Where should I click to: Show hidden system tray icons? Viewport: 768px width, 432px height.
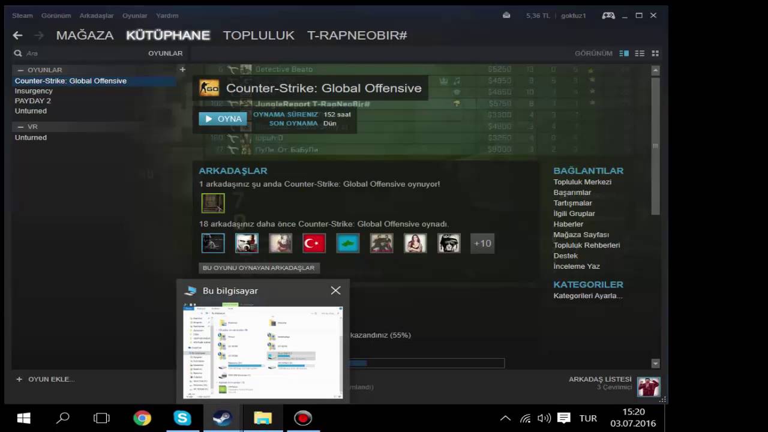click(505, 418)
